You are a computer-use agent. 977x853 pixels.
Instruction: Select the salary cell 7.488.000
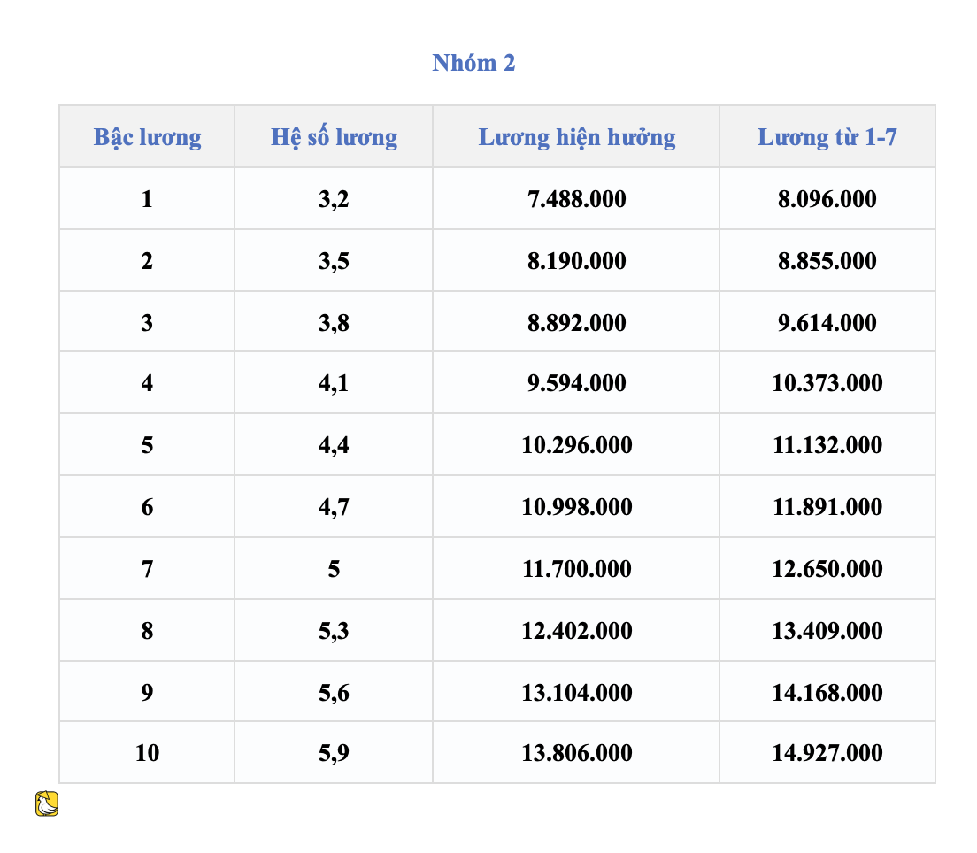point(576,199)
